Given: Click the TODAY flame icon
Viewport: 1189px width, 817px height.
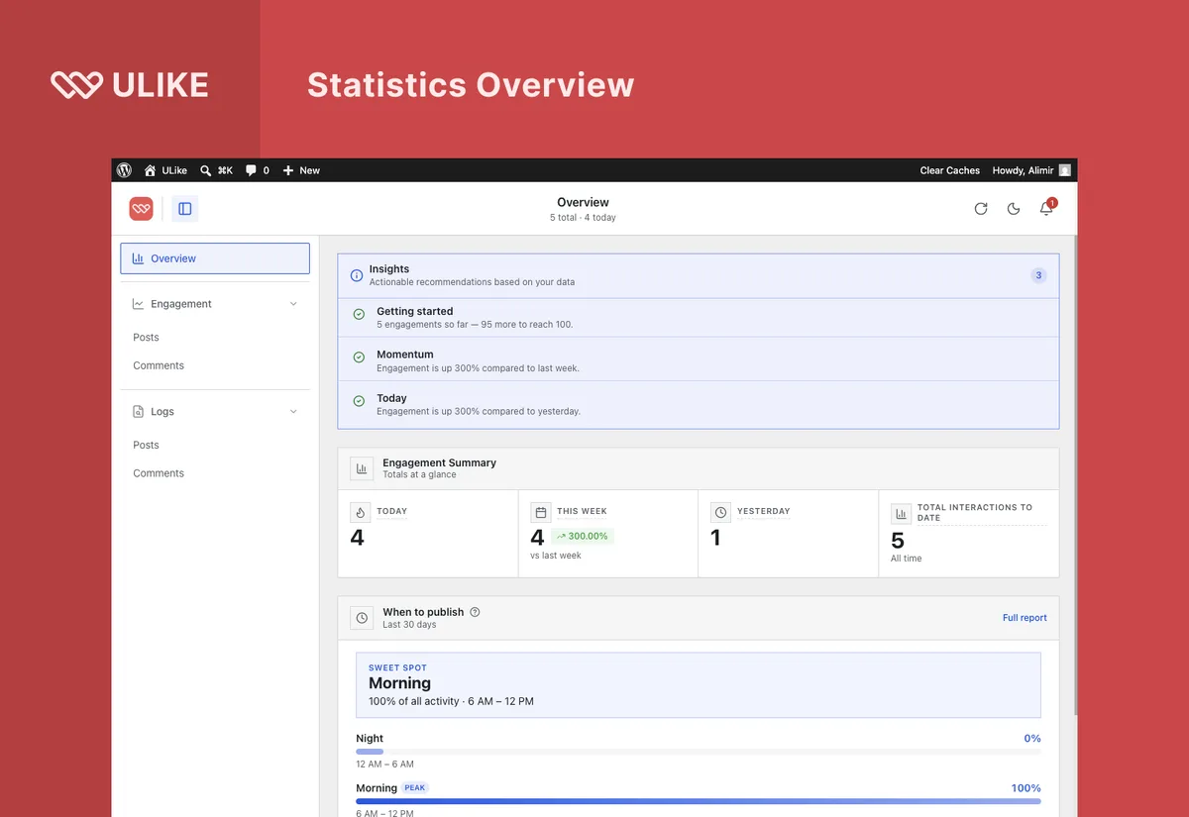Looking at the screenshot, I should 360,512.
